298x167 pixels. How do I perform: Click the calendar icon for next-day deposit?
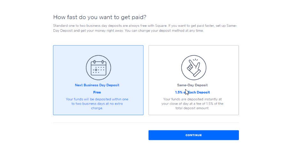(x=98, y=68)
